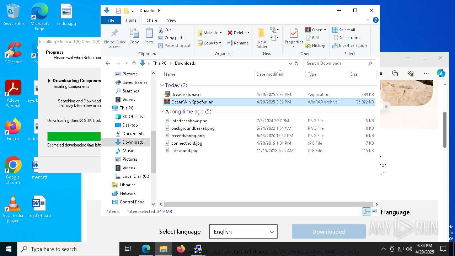Select backgroundbasket.png file
The width and height of the screenshot is (455, 256).
click(x=269, y=128)
